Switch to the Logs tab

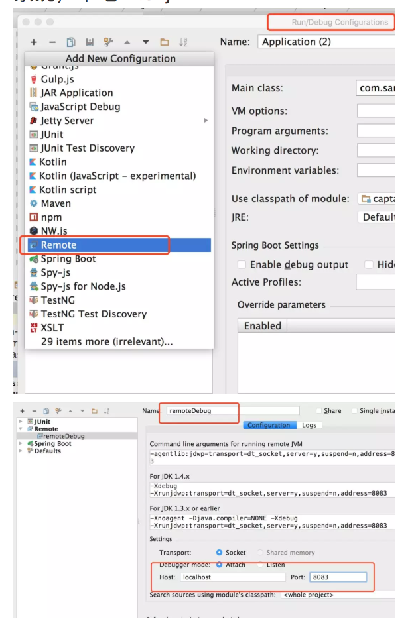(309, 425)
